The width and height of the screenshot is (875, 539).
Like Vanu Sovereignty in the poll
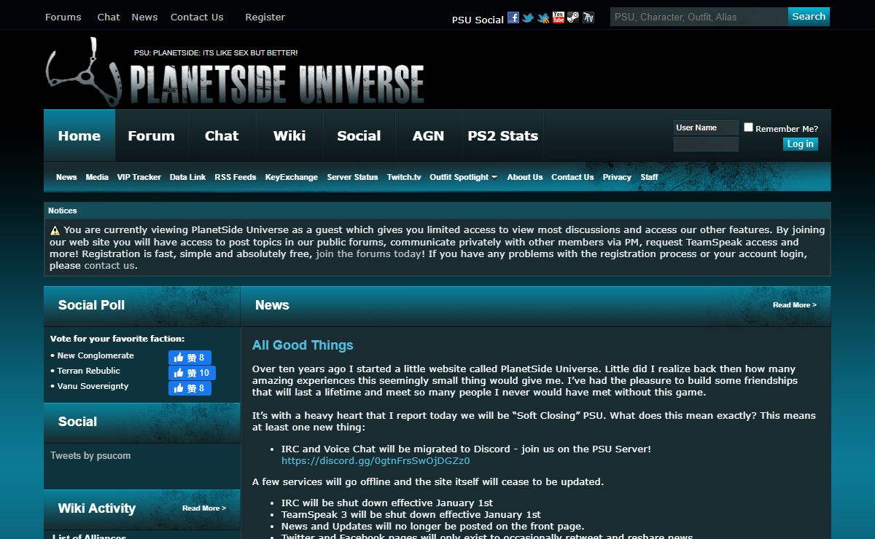(x=190, y=388)
